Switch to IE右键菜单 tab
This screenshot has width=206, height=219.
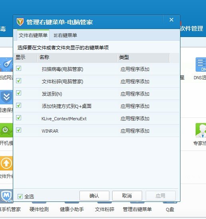click(x=65, y=35)
